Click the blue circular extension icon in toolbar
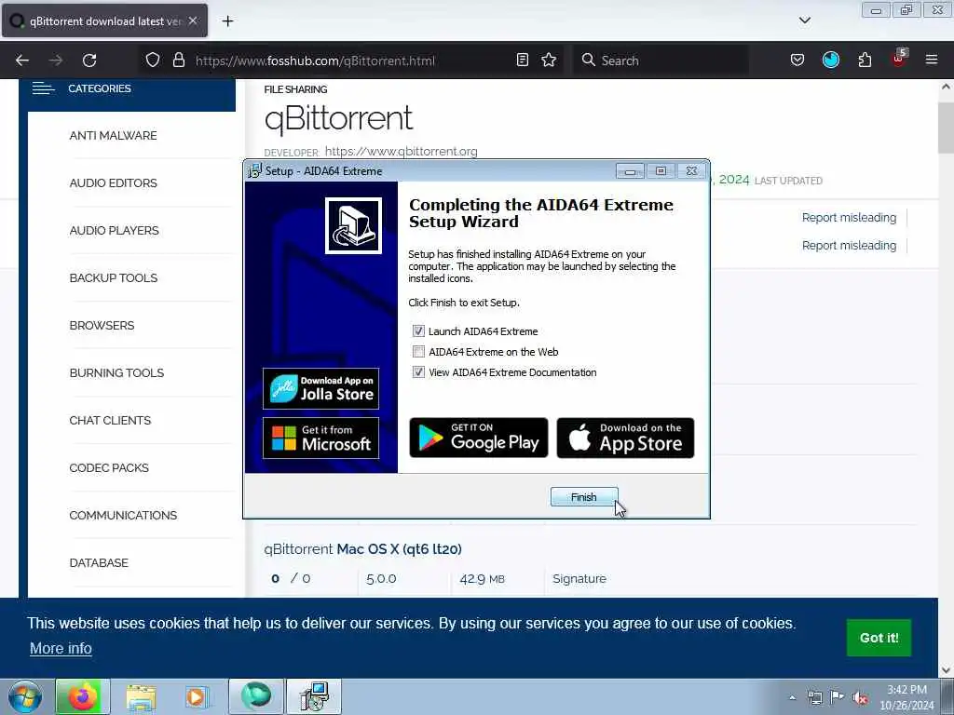Screen dimensions: 954x715 tap(830, 61)
